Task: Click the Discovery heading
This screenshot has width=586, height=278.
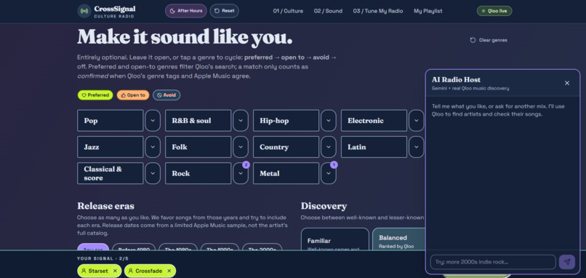Action: (324, 206)
